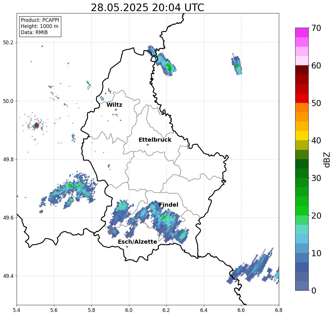This screenshot has width=334, height=316.
Task: Click the 60 label on the colorbar
Action: point(316,66)
